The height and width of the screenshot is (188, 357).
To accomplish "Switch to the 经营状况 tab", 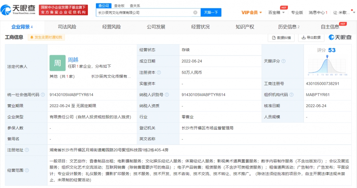I will pos(200,27).
